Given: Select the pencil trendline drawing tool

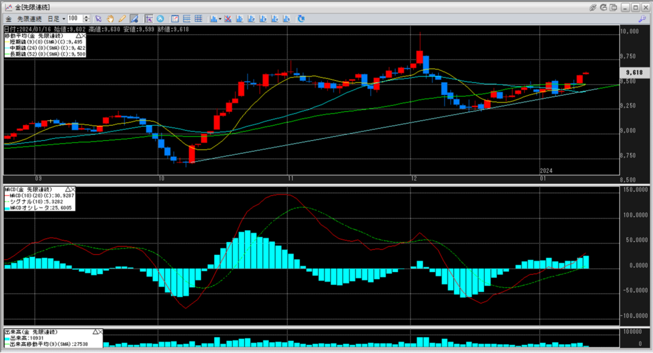Looking at the screenshot, I should point(122,18).
